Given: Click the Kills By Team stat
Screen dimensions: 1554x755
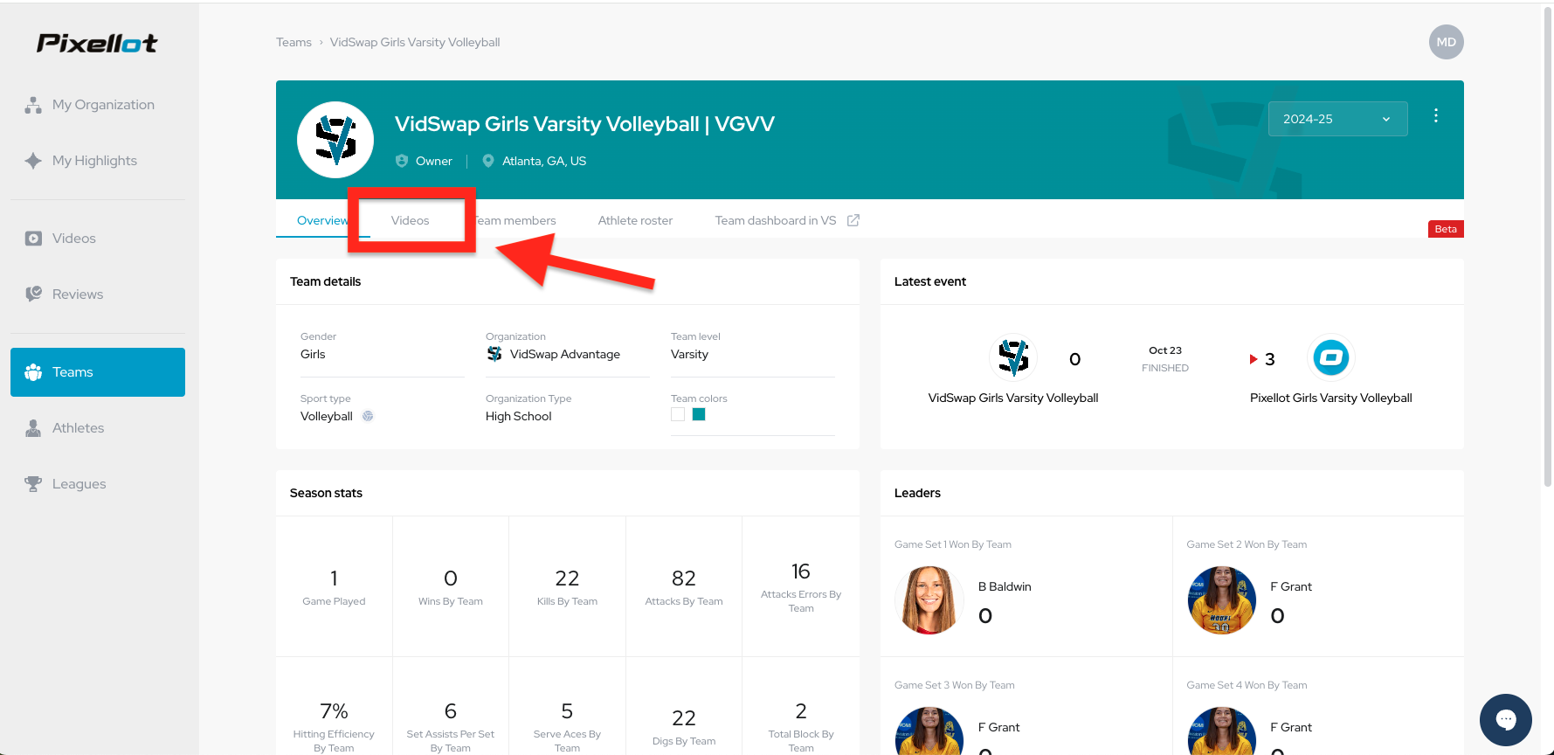Looking at the screenshot, I should (567, 586).
